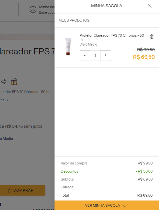
Task: Open the user account profile icon
Action: pyautogui.click(x=33, y=10)
